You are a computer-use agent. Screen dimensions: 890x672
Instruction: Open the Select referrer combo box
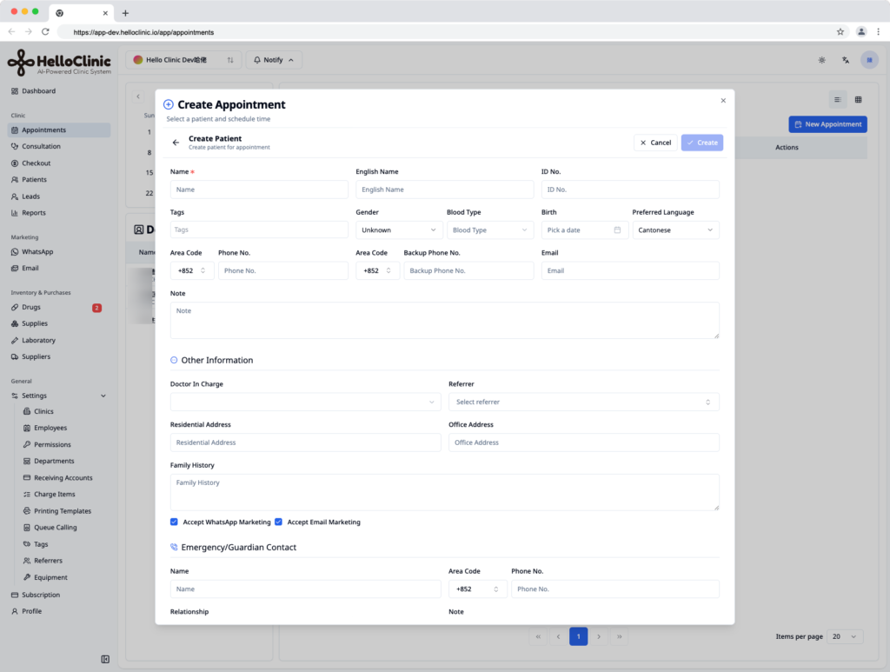click(583, 402)
